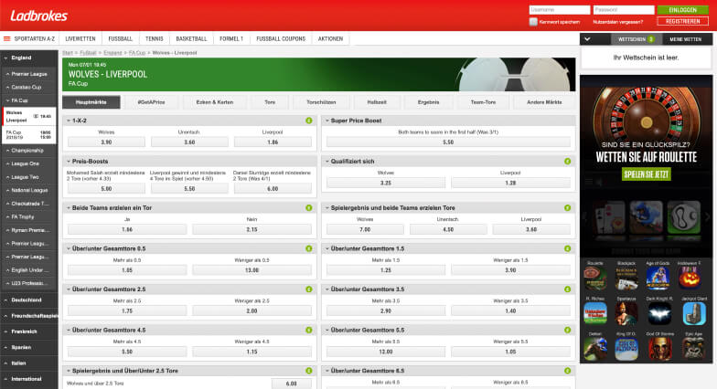Open info icon for Über/unter Gesamttore 4.5

point(309,330)
